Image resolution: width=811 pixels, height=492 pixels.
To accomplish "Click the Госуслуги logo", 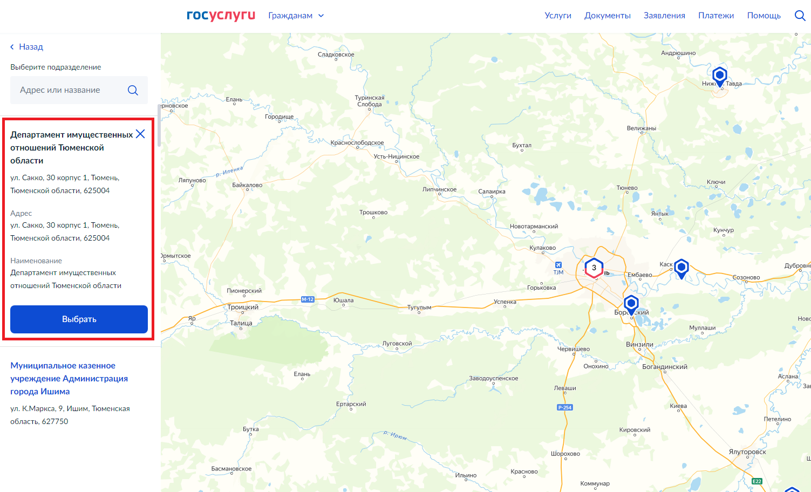I will [x=221, y=15].
